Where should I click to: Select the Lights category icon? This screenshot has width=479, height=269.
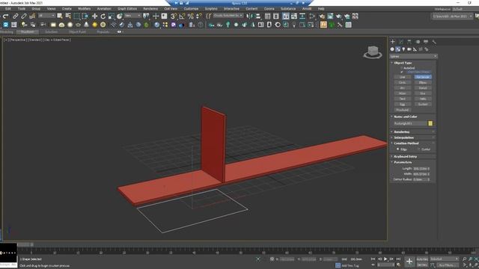403,49
